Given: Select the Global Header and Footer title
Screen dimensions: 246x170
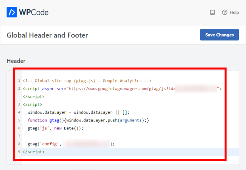Looking at the screenshot, I should coord(47,35).
